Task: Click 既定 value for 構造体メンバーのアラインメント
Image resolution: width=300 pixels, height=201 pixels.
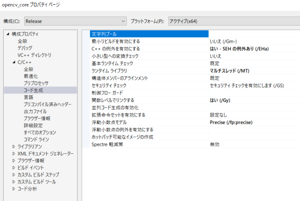Action: click(214, 78)
